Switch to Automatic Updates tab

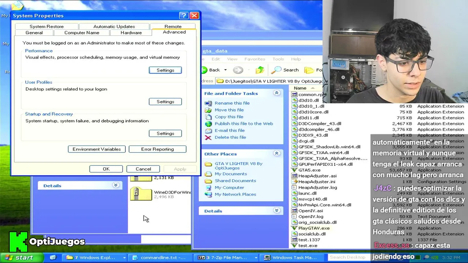(114, 26)
